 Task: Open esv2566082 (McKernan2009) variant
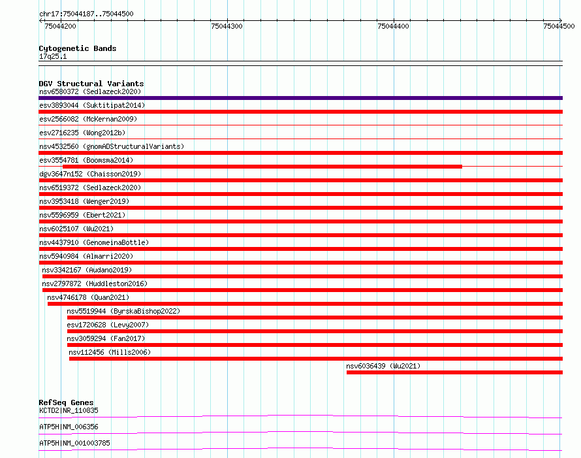pyautogui.click(x=88, y=119)
